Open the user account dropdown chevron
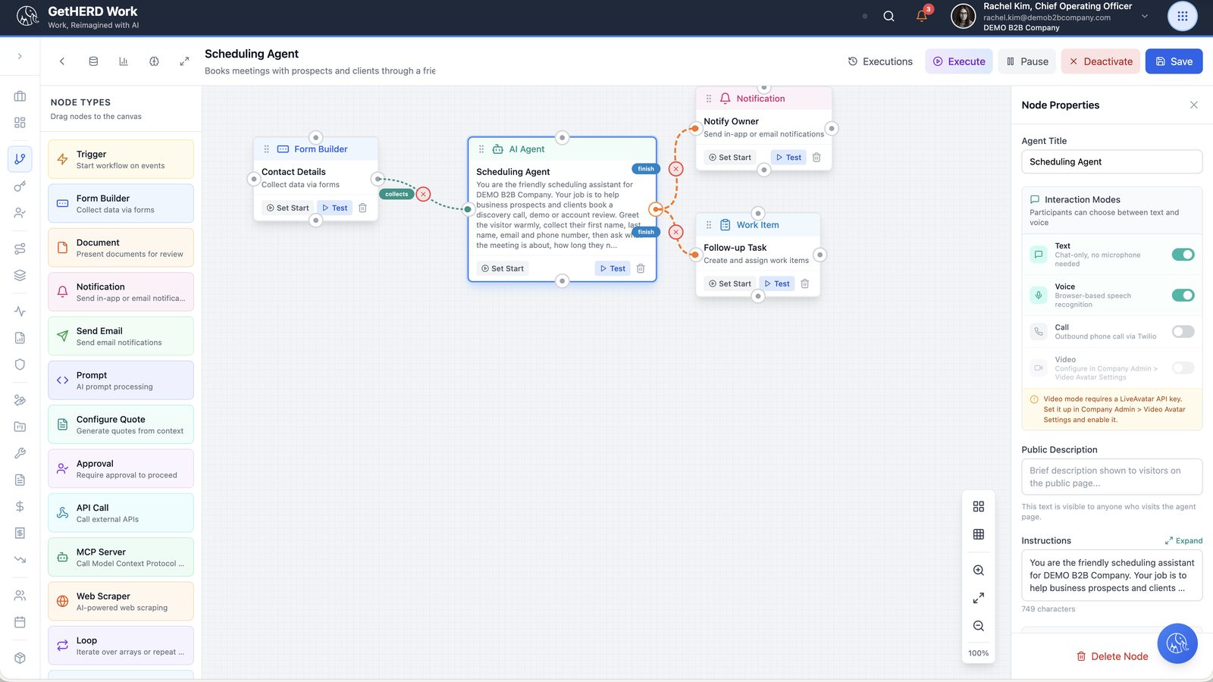Screen dimensions: 1213x682 point(1145,16)
